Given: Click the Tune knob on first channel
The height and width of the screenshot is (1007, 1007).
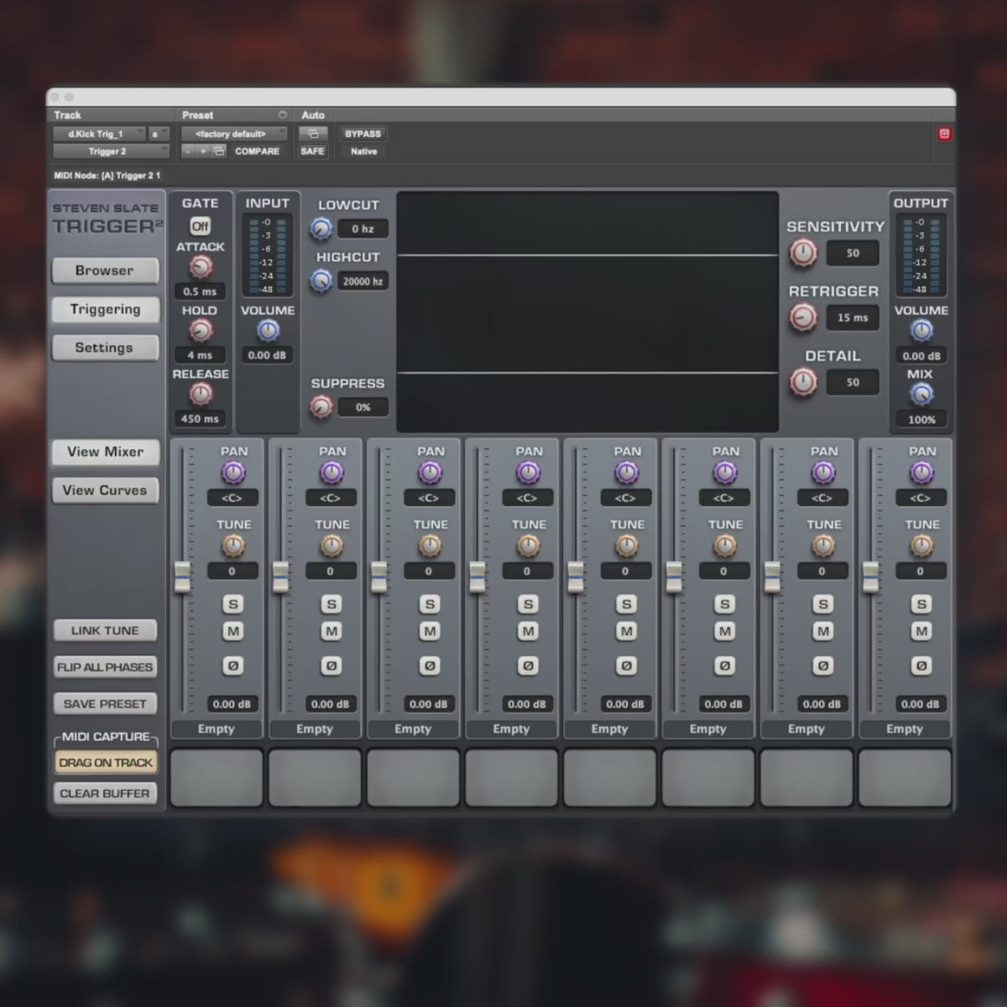Looking at the screenshot, I should click(x=233, y=546).
